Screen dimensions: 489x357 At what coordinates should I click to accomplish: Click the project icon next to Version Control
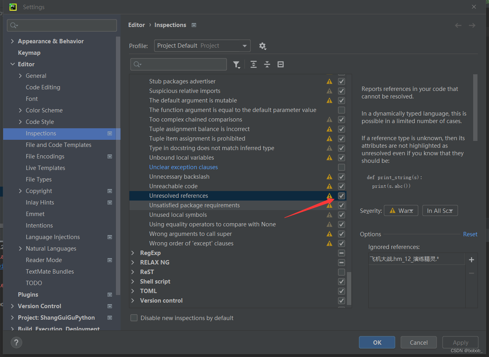click(110, 306)
